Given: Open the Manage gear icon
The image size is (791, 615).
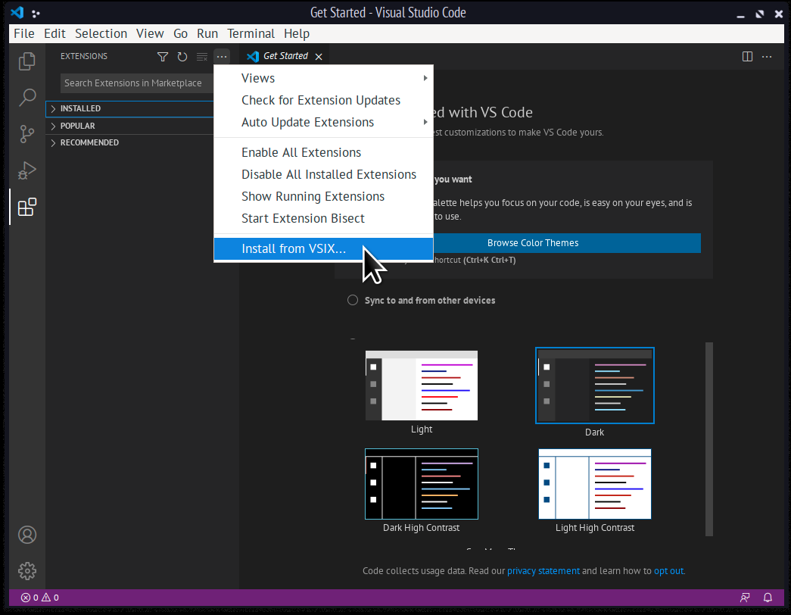Looking at the screenshot, I should click(x=26, y=571).
